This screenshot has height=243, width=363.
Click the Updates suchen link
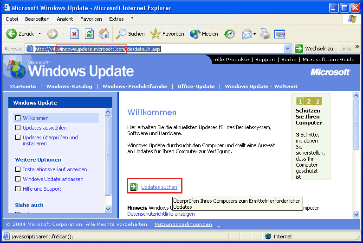[159, 187]
